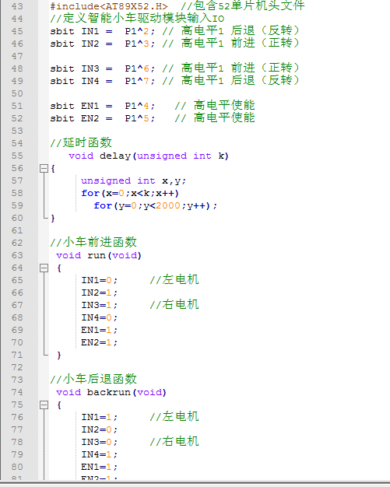Click 'IN2=1;' on line 66
Viewport: 390px width, 487px height.
click(99, 293)
